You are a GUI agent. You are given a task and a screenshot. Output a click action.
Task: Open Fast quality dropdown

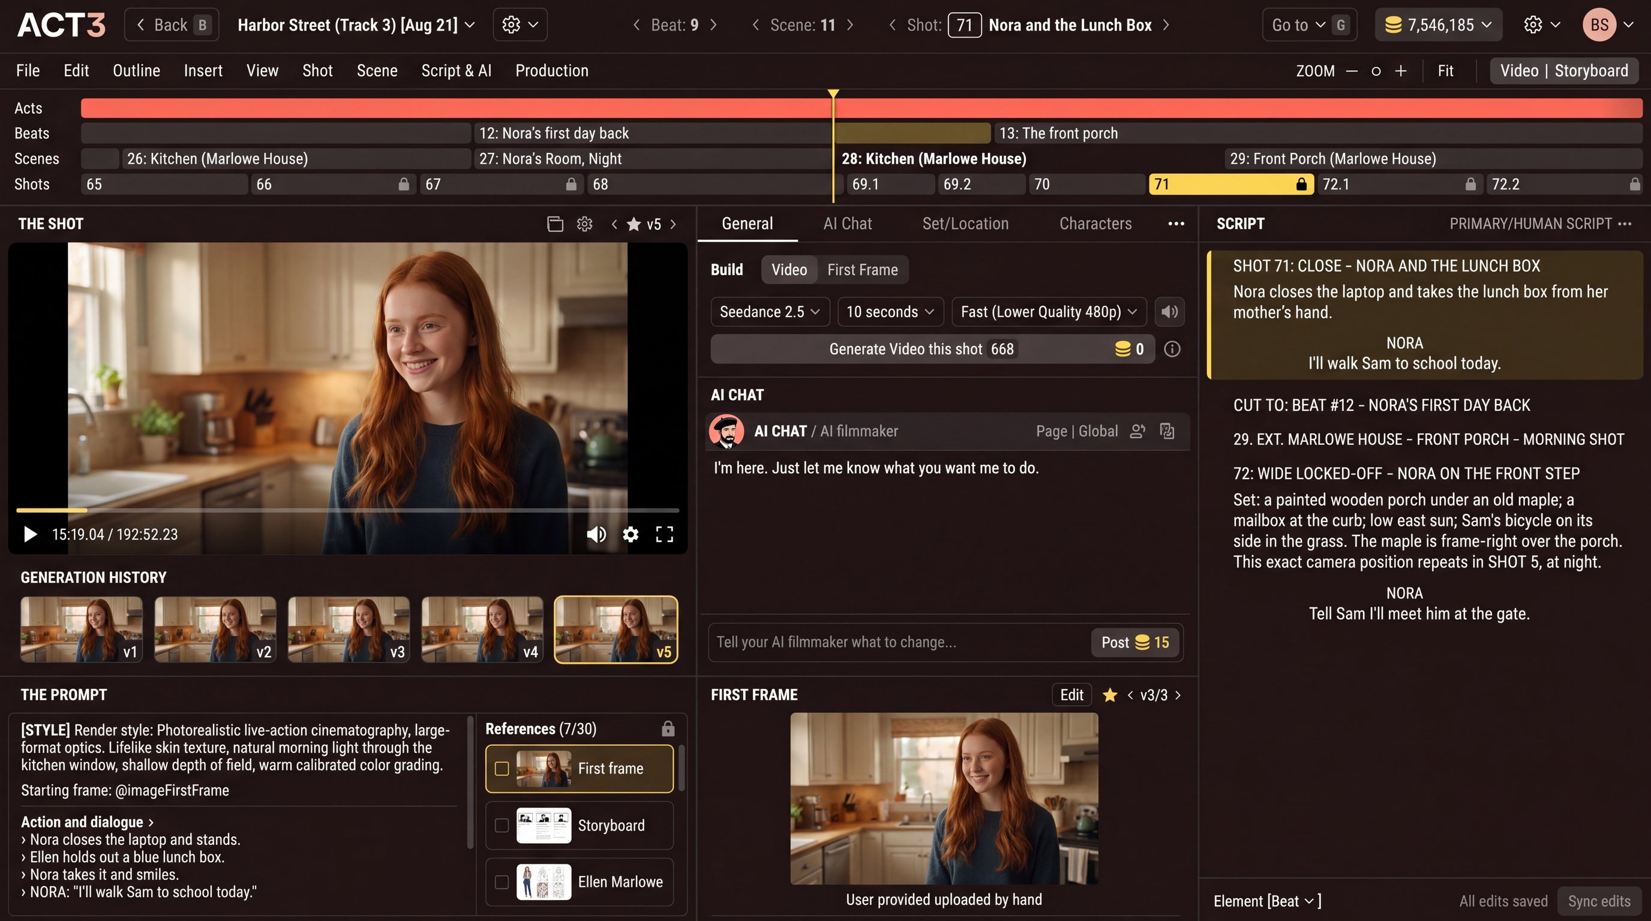(x=1049, y=312)
